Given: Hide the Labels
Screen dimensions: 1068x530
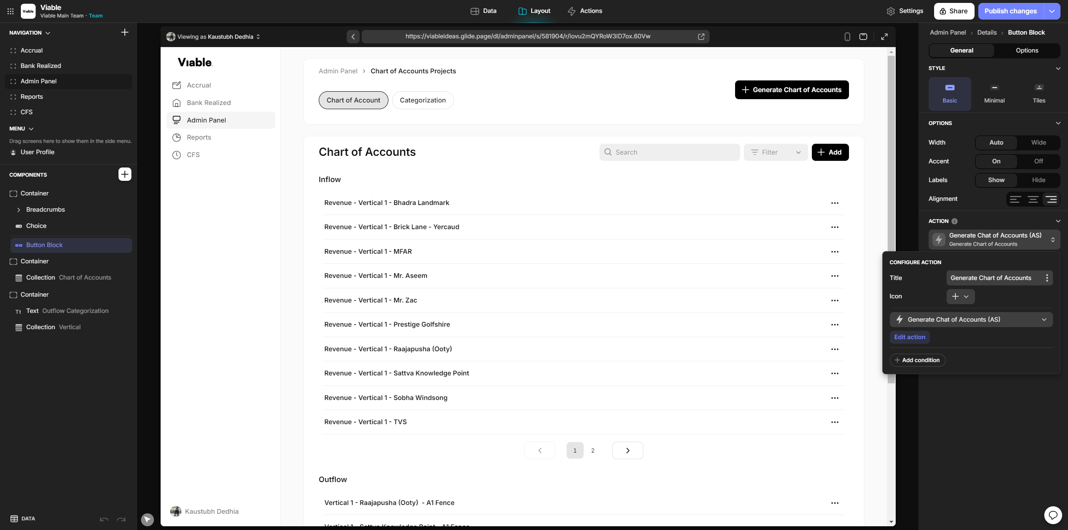Looking at the screenshot, I should point(1038,180).
